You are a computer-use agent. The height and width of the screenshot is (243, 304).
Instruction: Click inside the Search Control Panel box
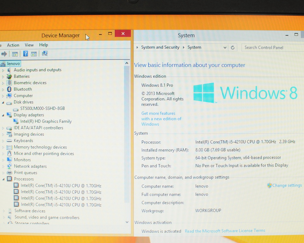pyautogui.click(x=272, y=47)
